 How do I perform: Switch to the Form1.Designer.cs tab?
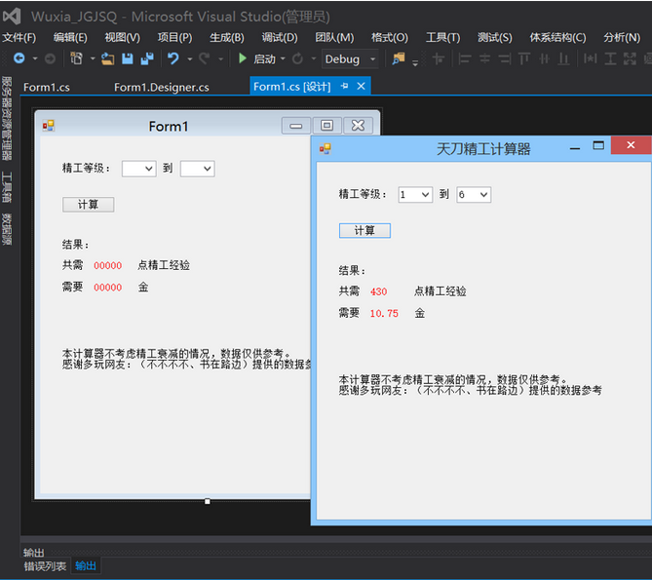(x=162, y=88)
